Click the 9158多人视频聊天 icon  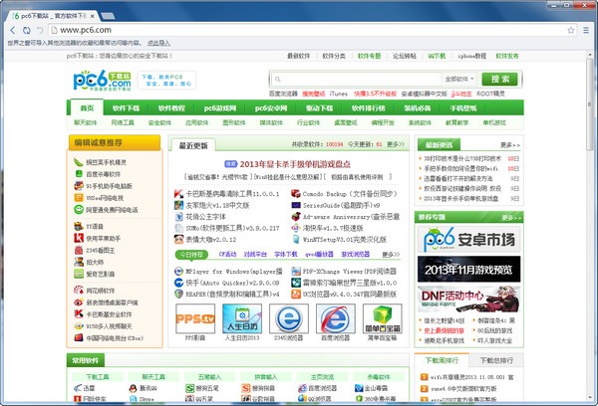coord(79,326)
